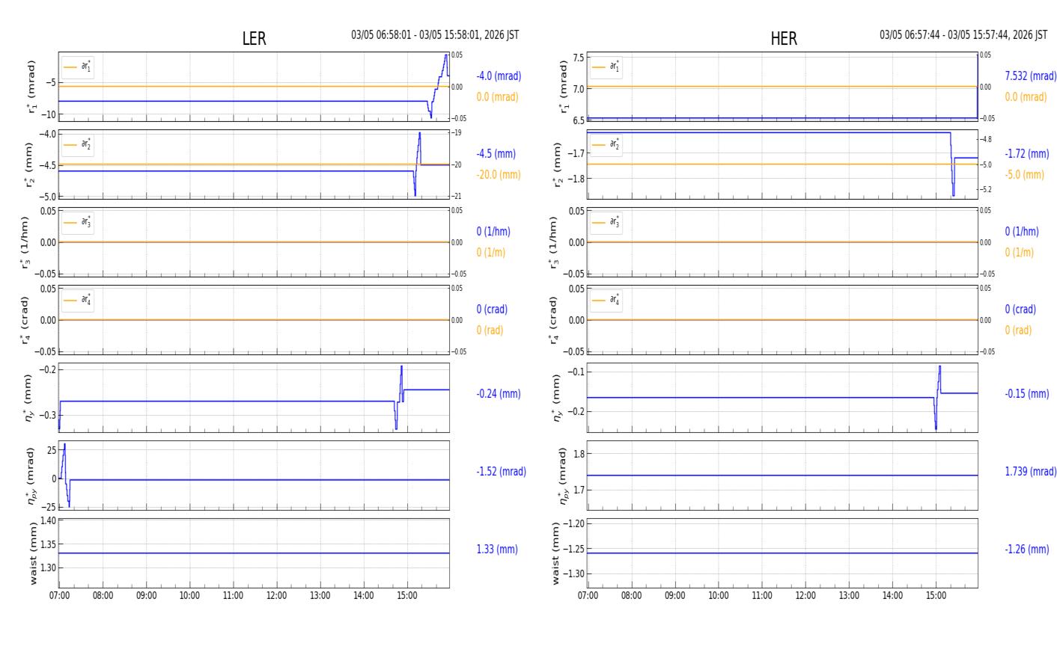1057x646 pixels.
Task: Click the blue 0 (crad) value in HER
Action: click(1020, 310)
